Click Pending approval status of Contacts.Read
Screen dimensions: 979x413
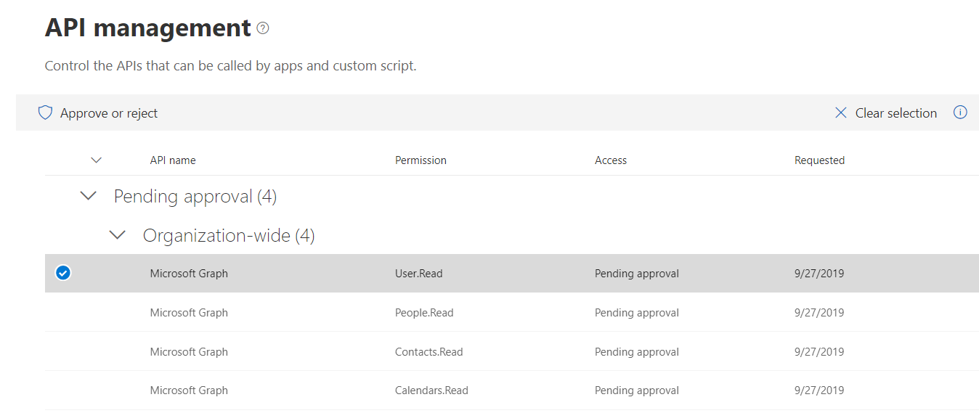click(636, 352)
